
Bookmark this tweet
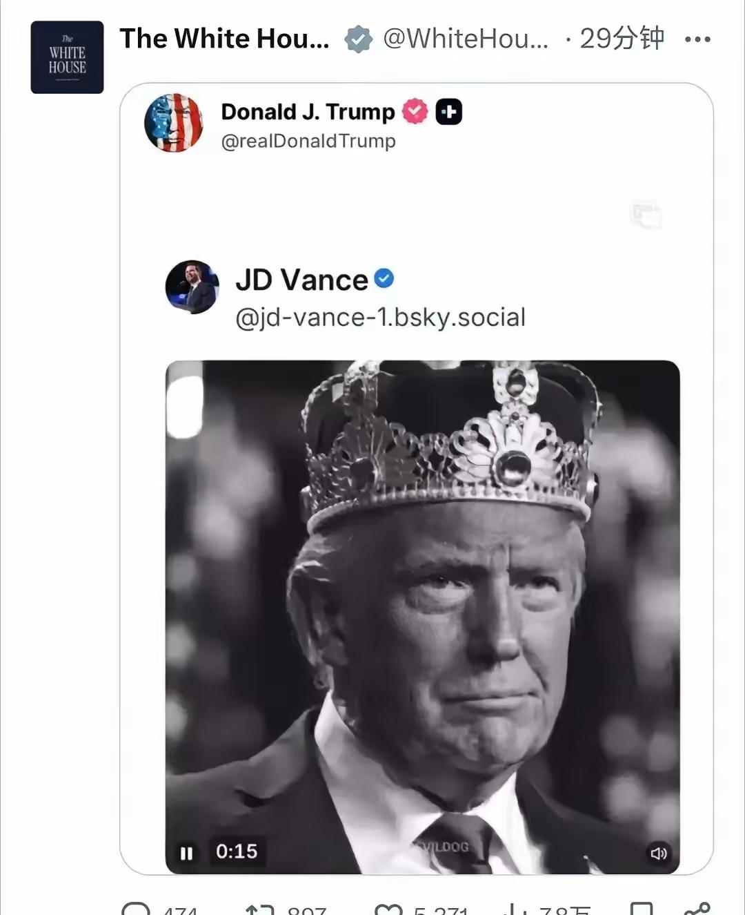(x=642, y=909)
